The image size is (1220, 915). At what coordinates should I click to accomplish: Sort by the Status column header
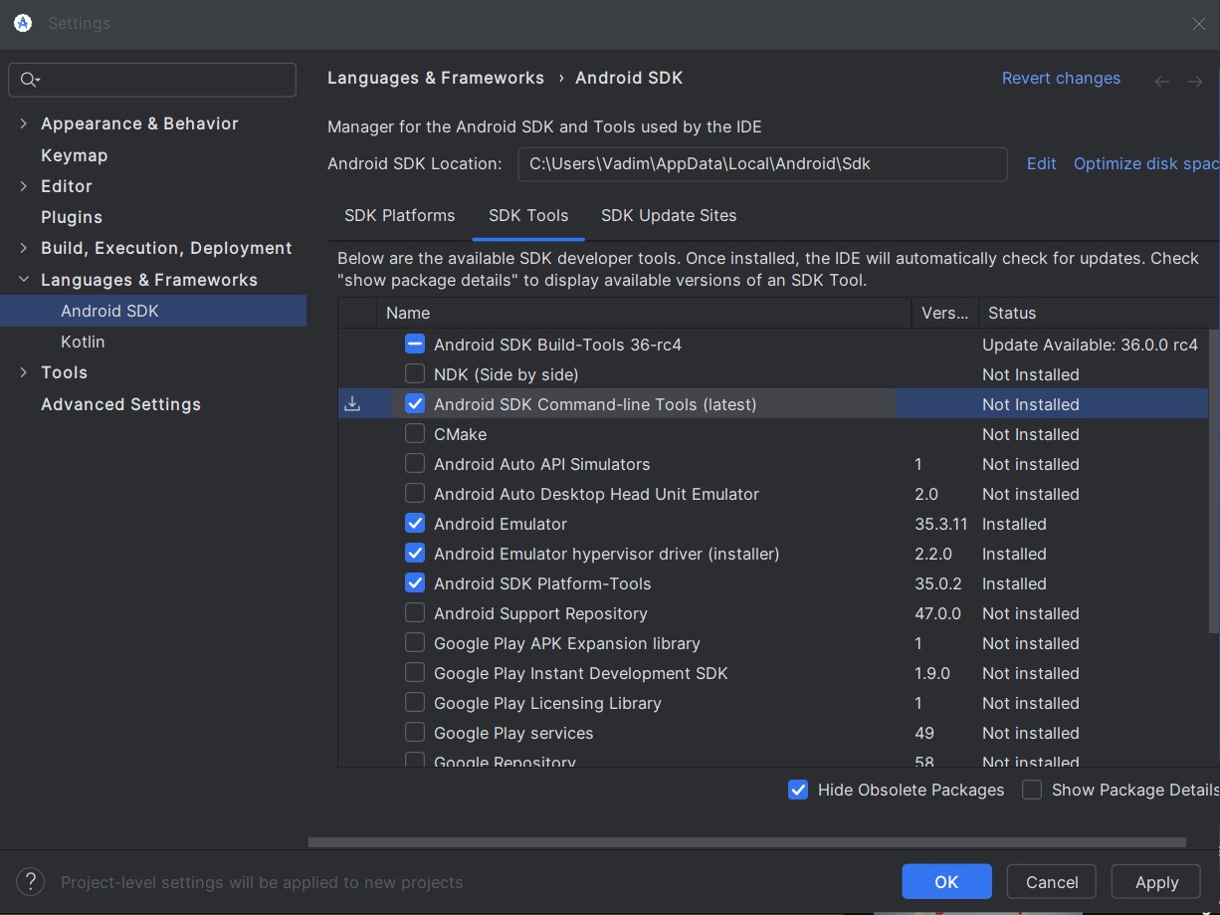(x=1099, y=313)
